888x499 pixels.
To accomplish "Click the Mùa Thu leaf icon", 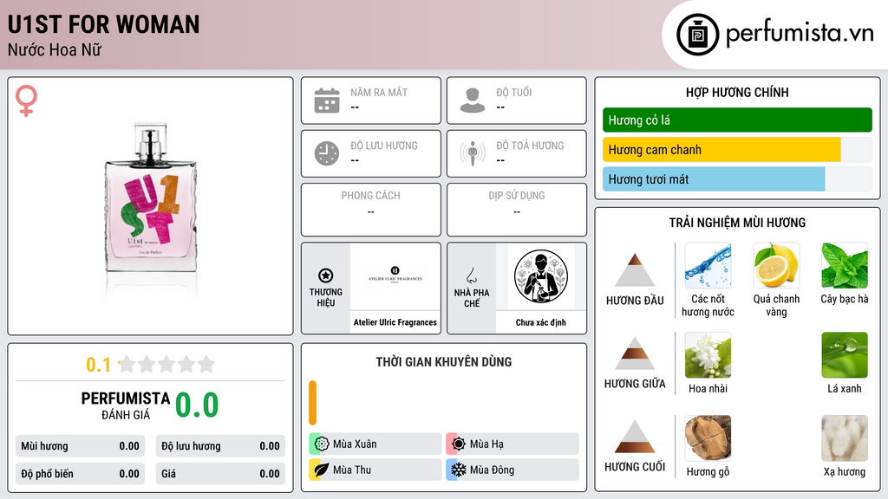I will coord(322,470).
